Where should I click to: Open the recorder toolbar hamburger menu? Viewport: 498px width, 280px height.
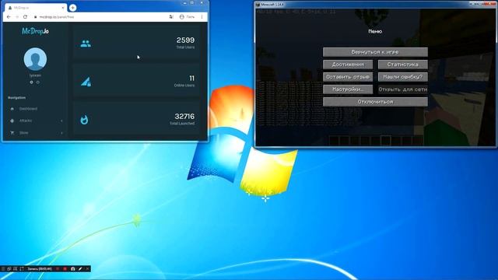[x=3, y=269]
